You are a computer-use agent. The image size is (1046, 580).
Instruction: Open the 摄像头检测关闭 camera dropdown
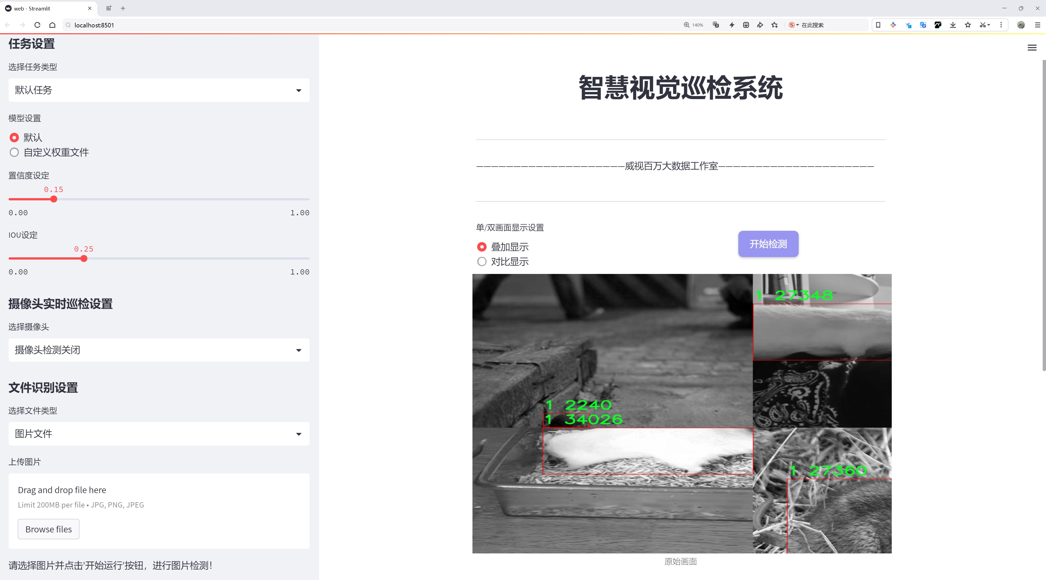tap(159, 350)
